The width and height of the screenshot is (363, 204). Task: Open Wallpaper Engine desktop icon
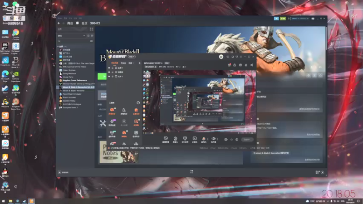[x=16, y=48]
